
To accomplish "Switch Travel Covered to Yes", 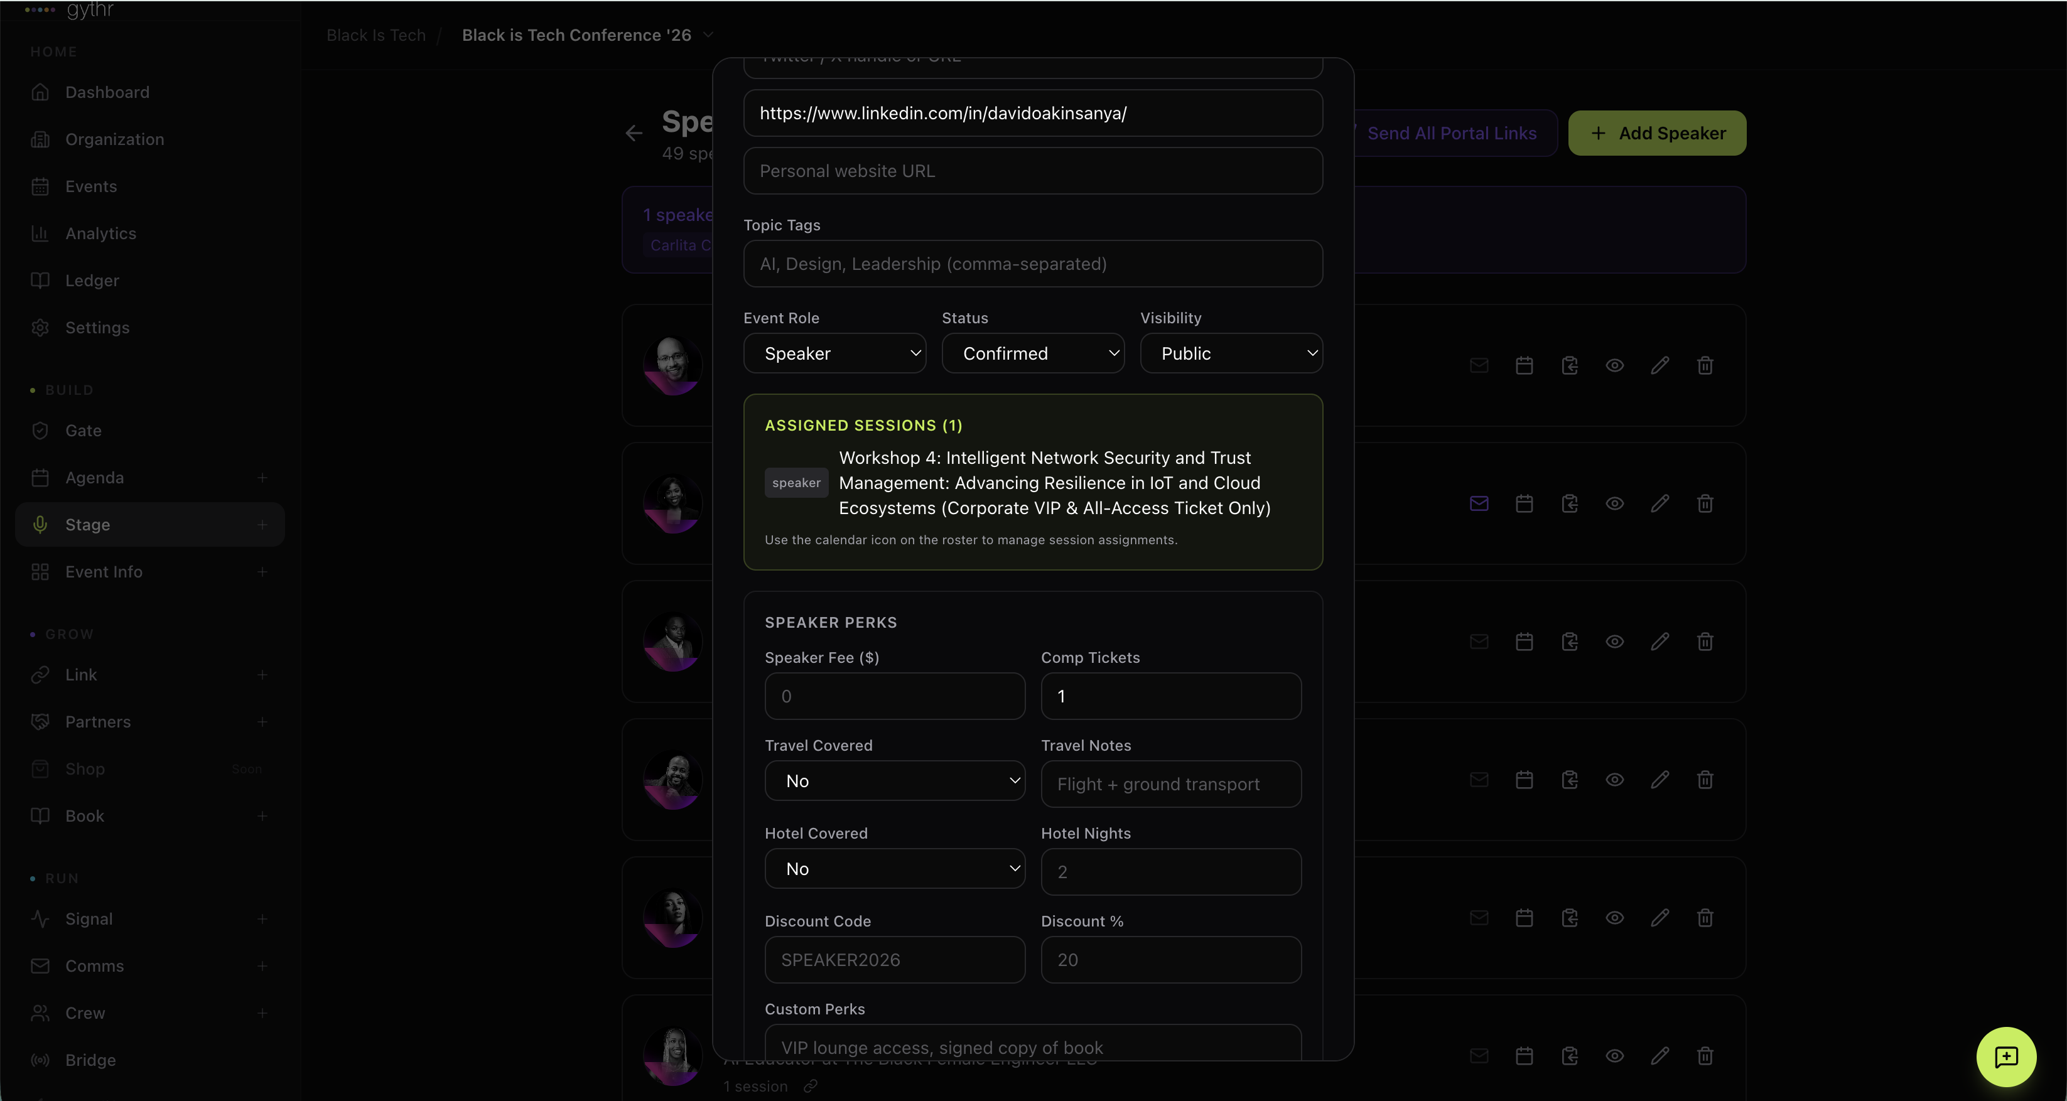I will click(x=895, y=780).
